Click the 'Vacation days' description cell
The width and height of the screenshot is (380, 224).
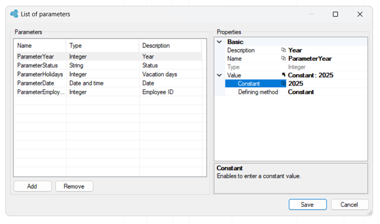tap(159, 74)
